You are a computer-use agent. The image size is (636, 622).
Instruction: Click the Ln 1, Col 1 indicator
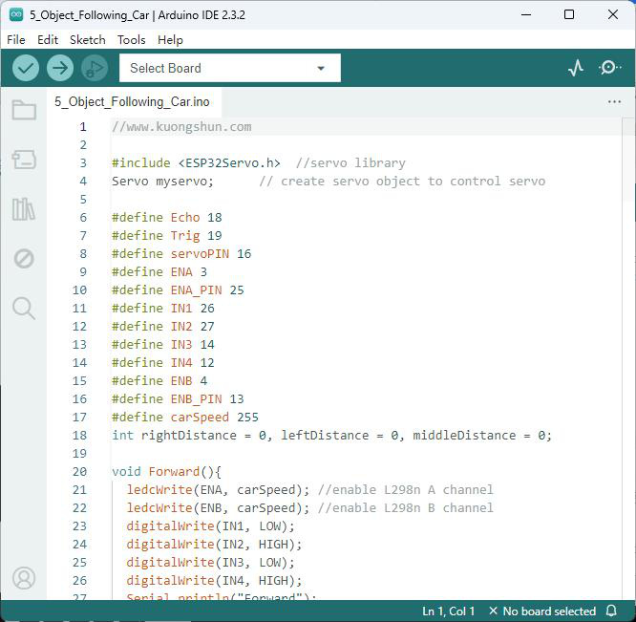click(448, 611)
